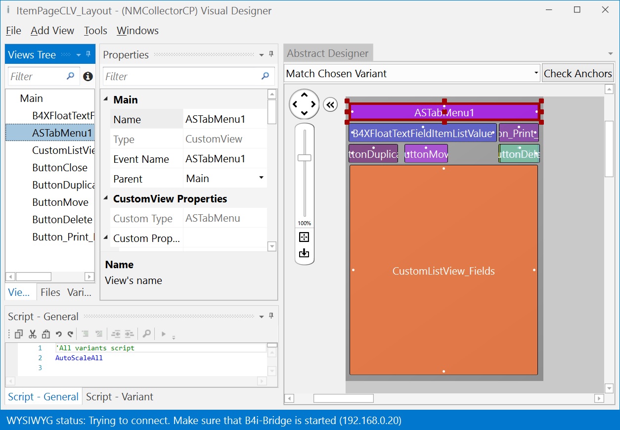Uncomment selected script lines
The image size is (620, 430).
[98, 334]
